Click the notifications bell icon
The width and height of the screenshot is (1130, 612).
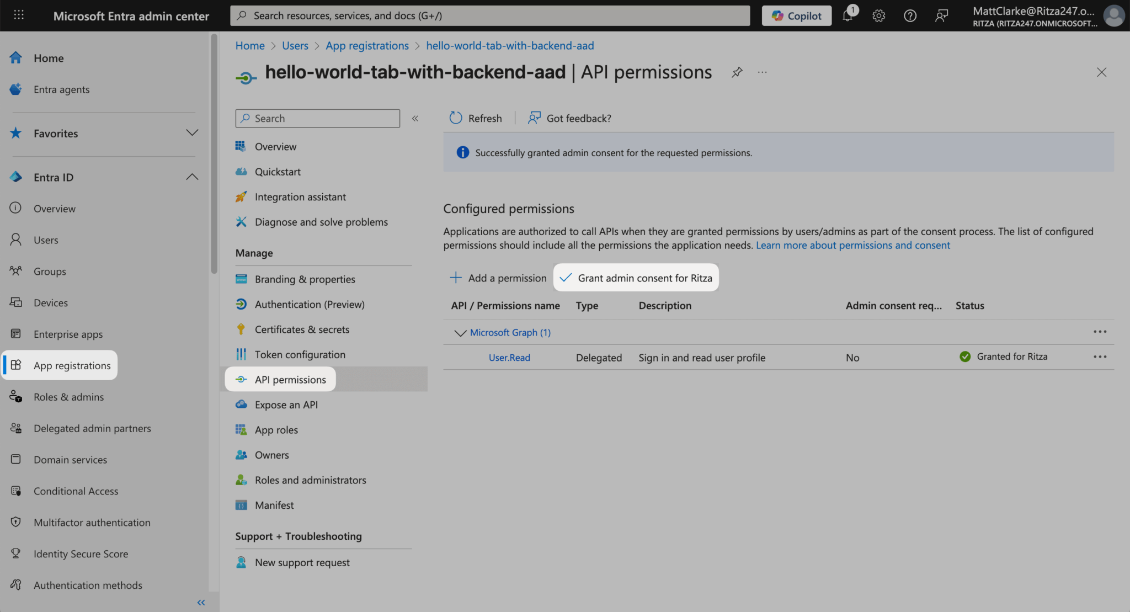coord(847,16)
